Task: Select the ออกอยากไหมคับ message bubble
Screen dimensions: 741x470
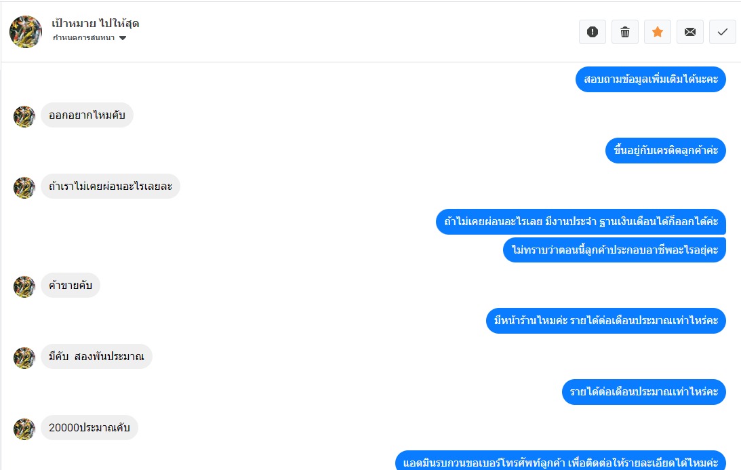Action: (x=87, y=115)
